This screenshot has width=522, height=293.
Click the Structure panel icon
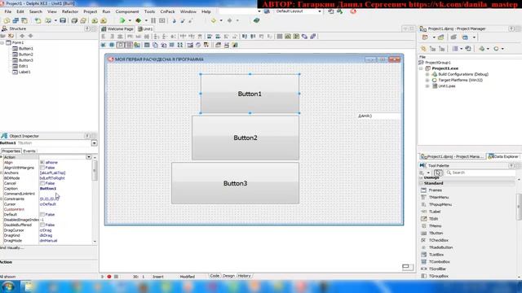4,28
